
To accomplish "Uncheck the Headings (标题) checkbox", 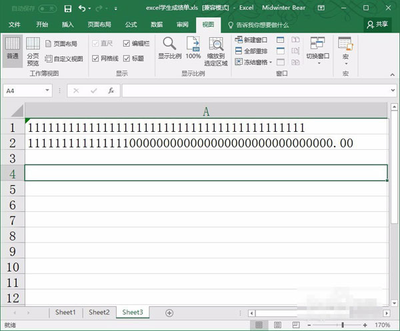I will pyautogui.click(x=127, y=59).
